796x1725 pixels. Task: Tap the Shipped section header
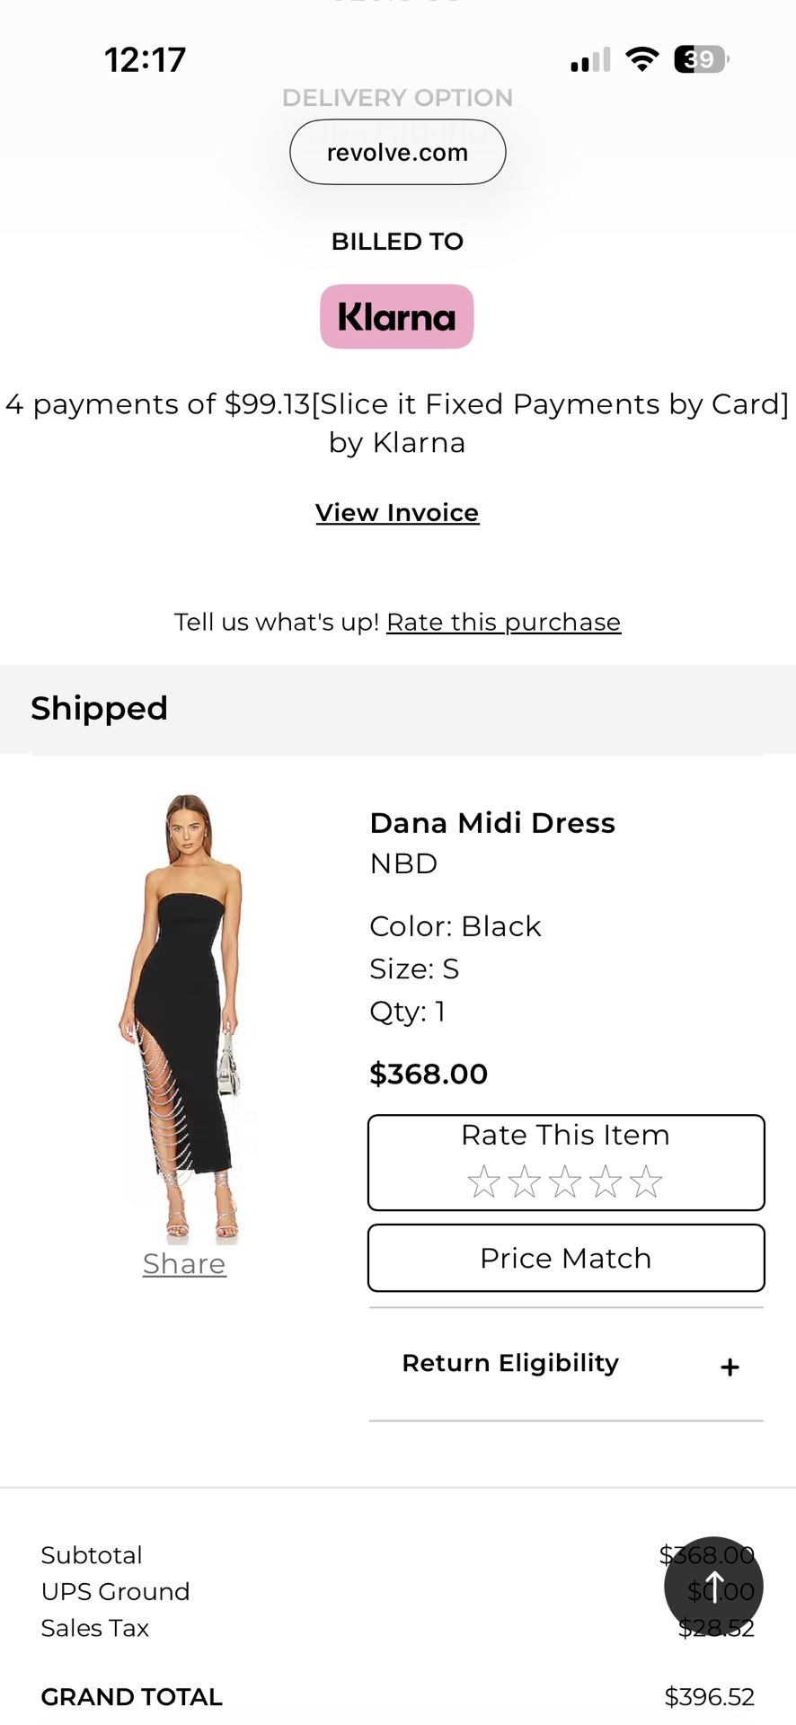[x=99, y=708]
